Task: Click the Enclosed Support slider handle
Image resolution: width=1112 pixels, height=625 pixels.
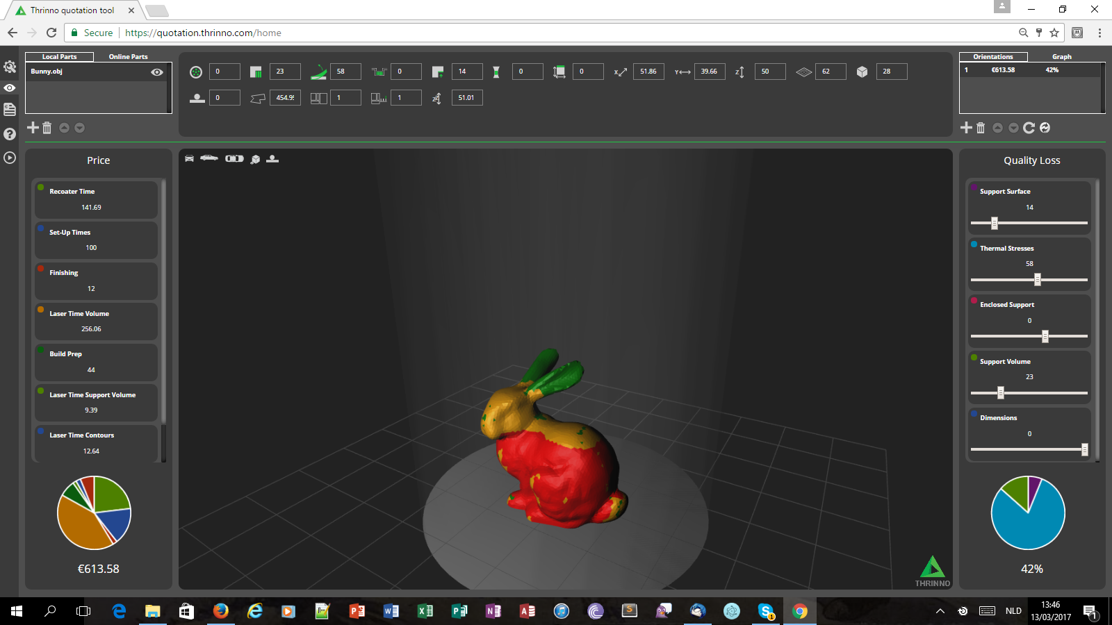Action: (1045, 336)
